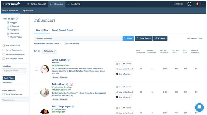207x115 pixels.
Task: Click Mark Traphagen's verified badge icon
Action: [x=73, y=106]
